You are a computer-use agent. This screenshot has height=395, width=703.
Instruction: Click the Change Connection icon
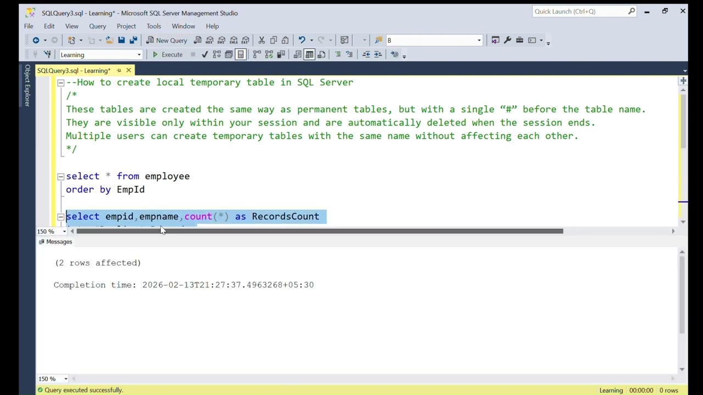pos(47,54)
